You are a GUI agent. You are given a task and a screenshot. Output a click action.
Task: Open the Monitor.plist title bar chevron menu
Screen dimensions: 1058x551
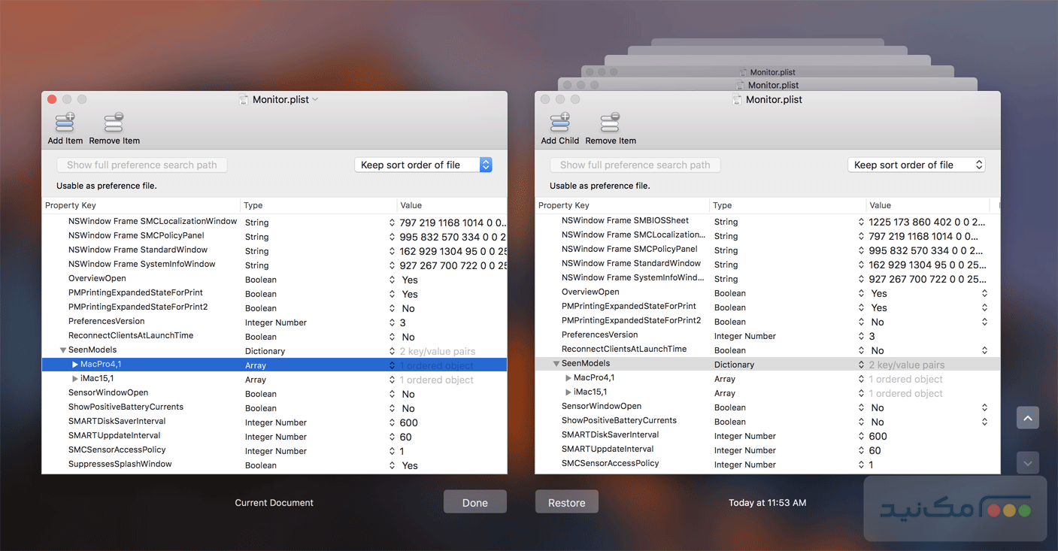tap(315, 98)
